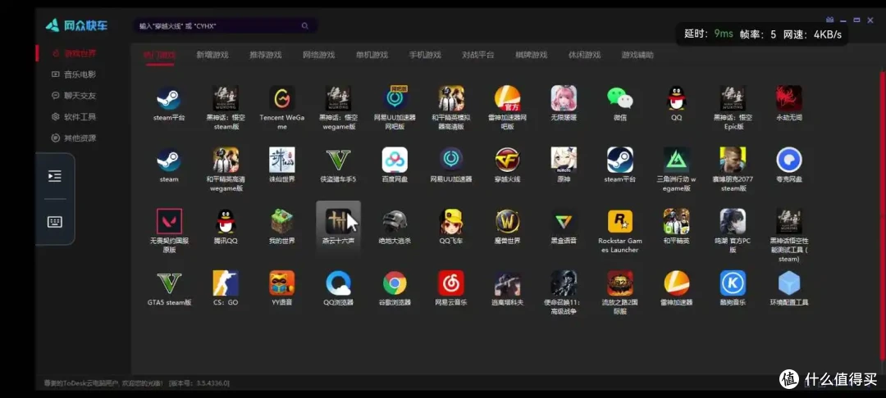Launch 我的世界 Minecraft icon
The width and height of the screenshot is (886, 398).
point(282,221)
